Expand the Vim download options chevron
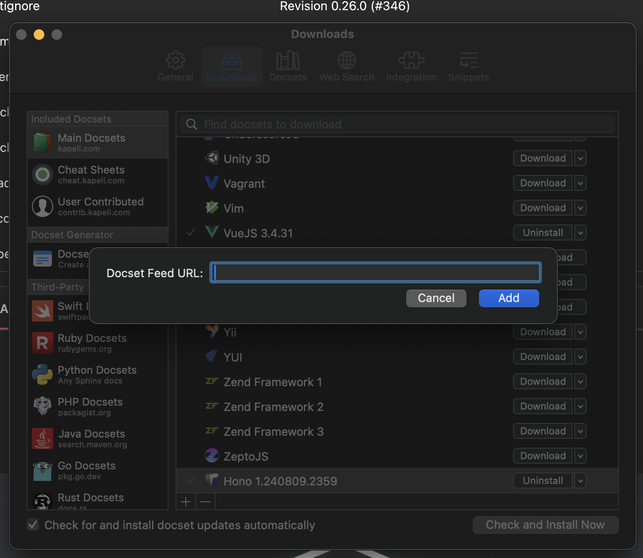 coord(580,208)
